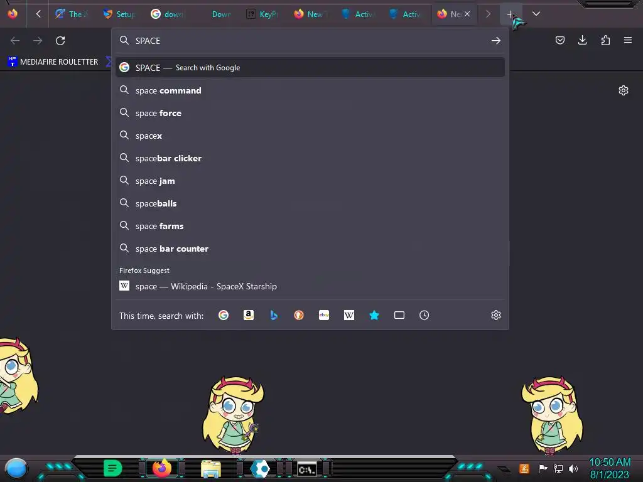643x482 pixels.
Task: Switch to the first 'New' tab
Action: [x=310, y=14]
